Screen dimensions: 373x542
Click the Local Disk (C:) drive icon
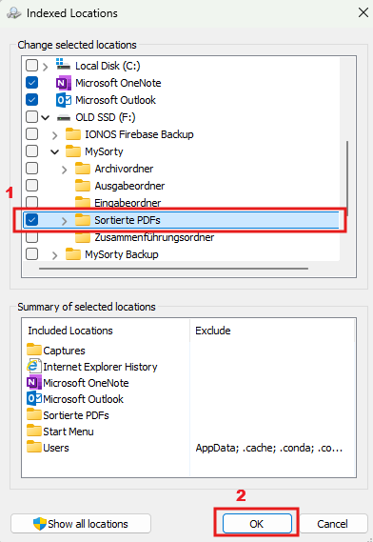[63, 65]
